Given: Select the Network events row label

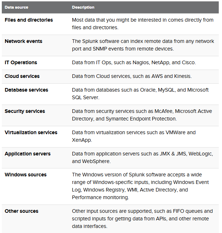Looking at the screenshot, I should (23, 41).
